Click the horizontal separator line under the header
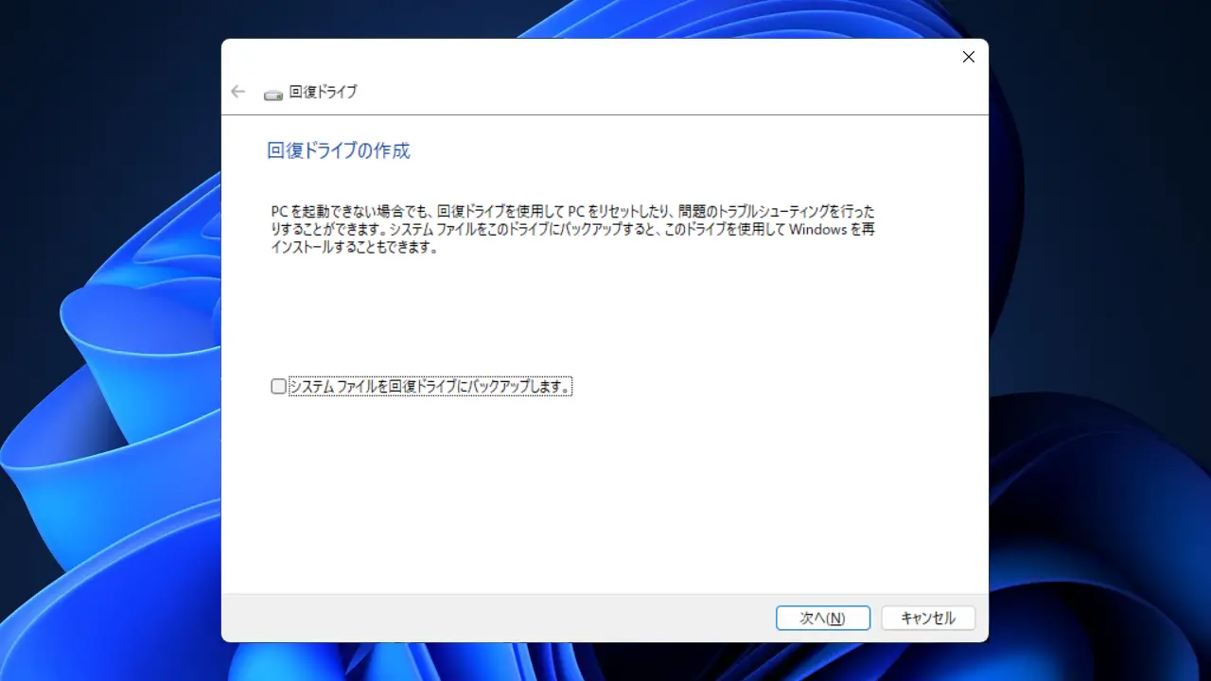1211x681 pixels. tap(605, 115)
